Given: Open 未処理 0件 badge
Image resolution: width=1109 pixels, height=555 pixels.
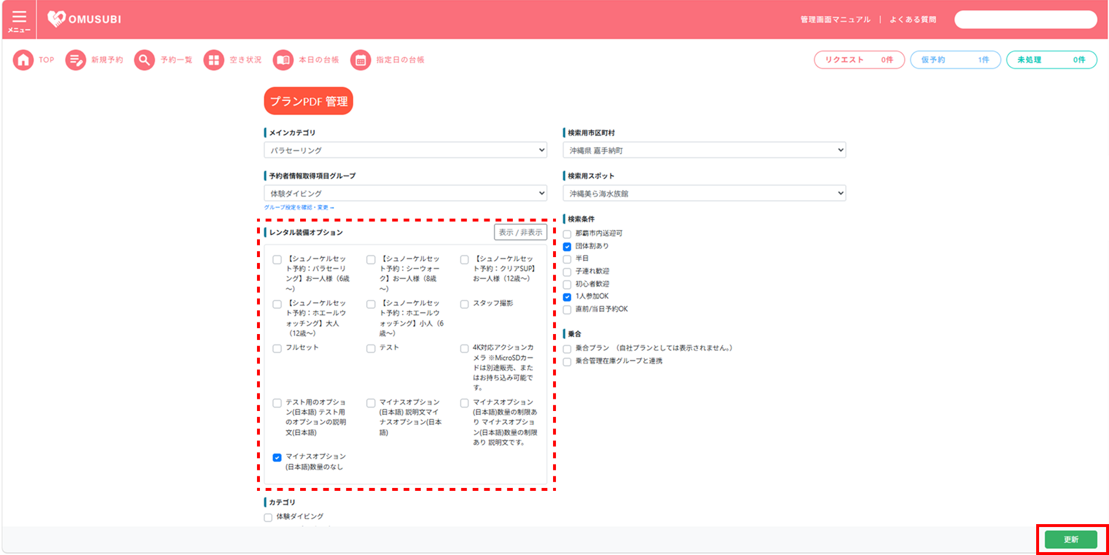Looking at the screenshot, I should click(x=1051, y=60).
